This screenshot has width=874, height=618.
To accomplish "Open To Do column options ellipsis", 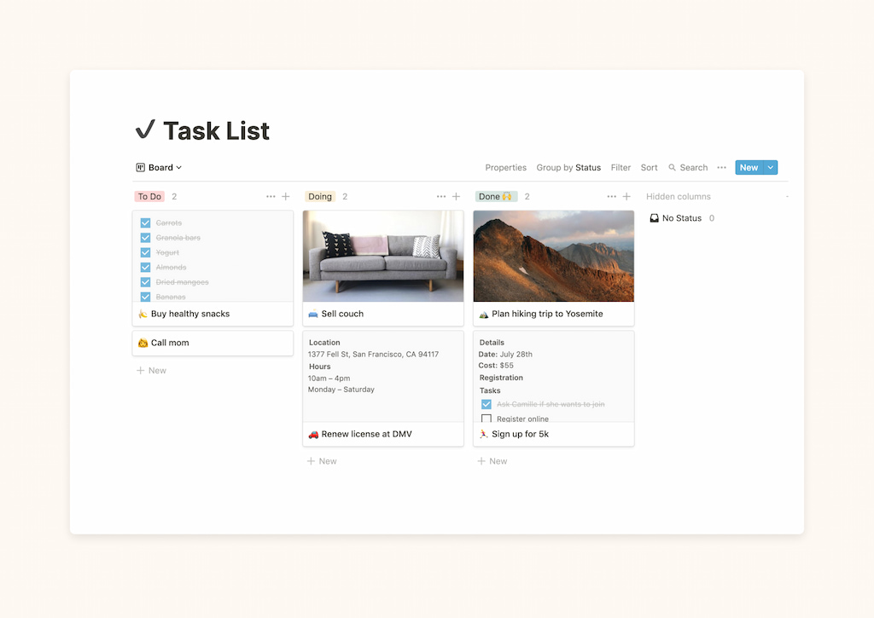I will coord(271,197).
